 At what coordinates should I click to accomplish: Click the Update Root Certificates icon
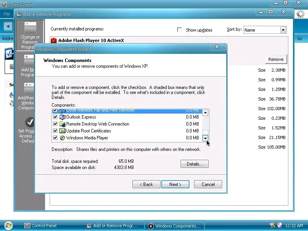pos(62,131)
